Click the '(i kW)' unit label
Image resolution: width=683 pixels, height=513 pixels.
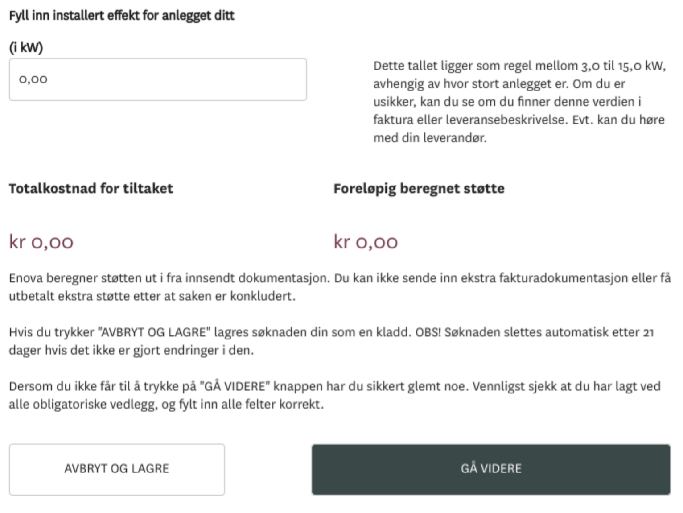(26, 47)
